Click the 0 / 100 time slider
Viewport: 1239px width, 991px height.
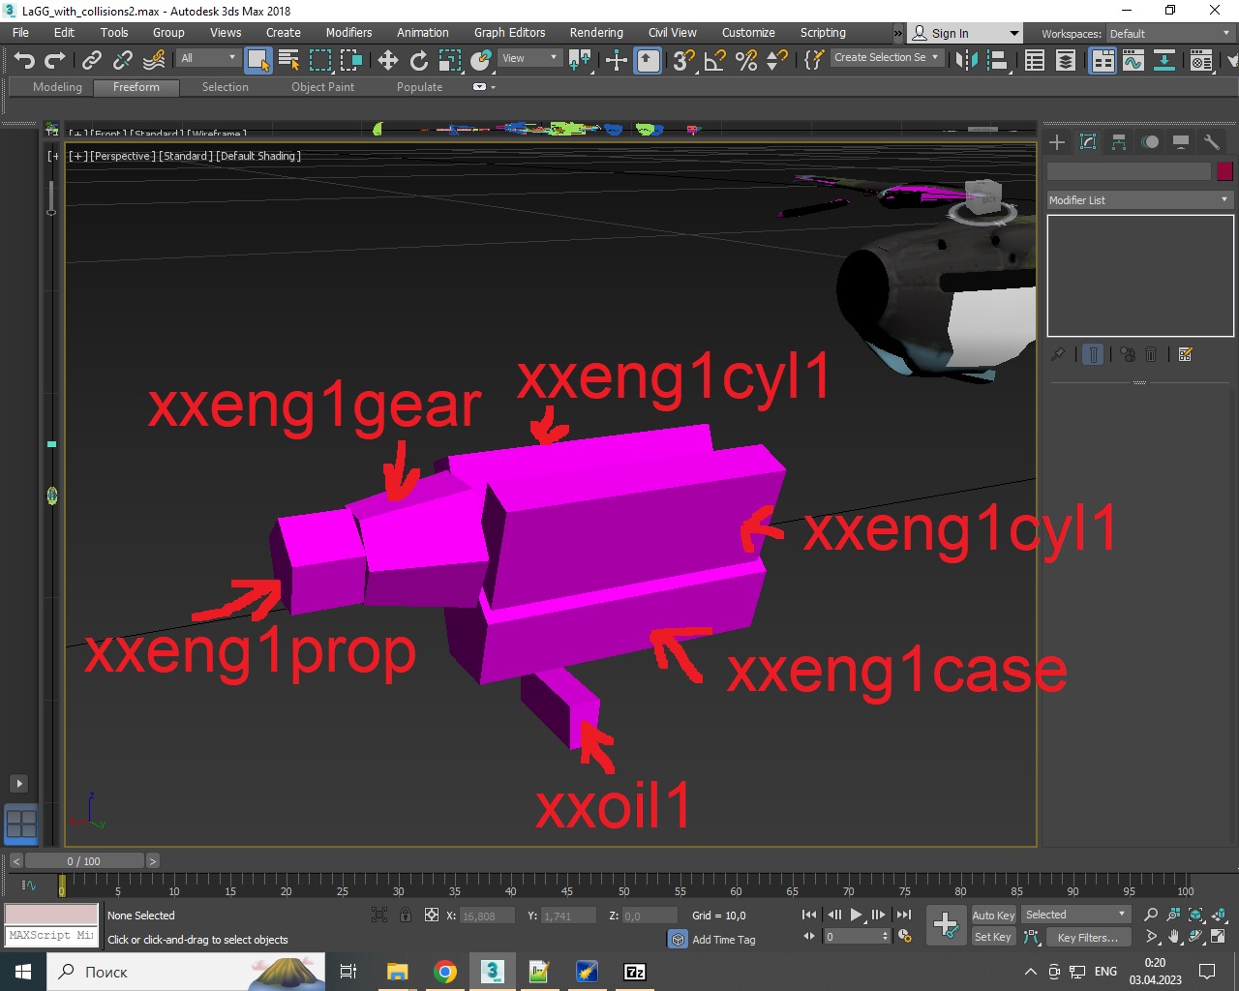(84, 861)
